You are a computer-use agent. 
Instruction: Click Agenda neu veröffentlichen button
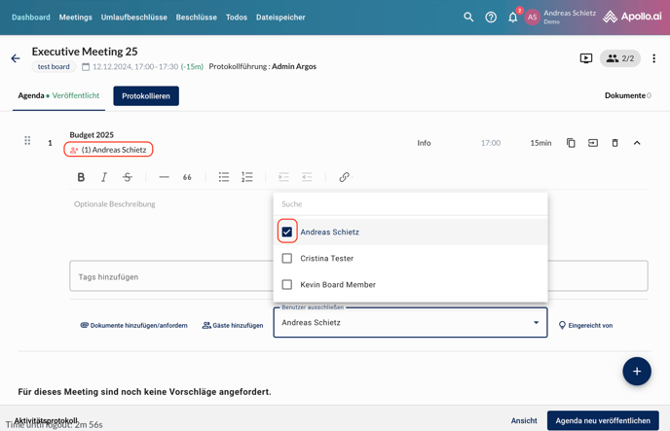click(602, 420)
